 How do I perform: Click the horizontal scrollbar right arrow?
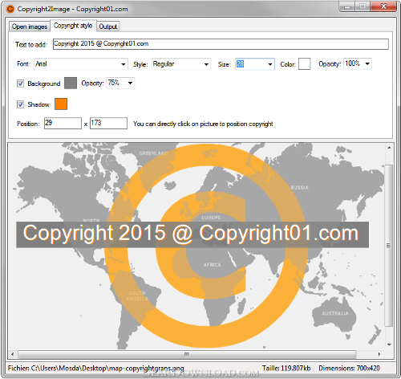[x=379, y=354]
